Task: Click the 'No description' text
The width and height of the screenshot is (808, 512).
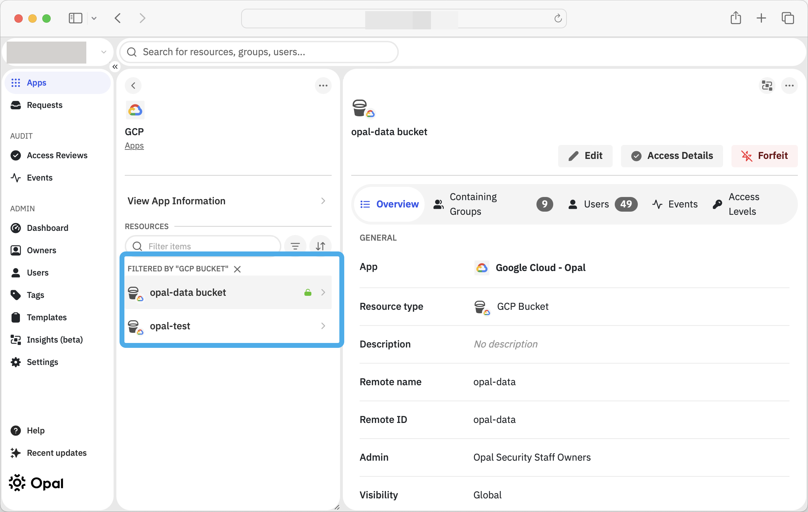Action: [x=505, y=344]
